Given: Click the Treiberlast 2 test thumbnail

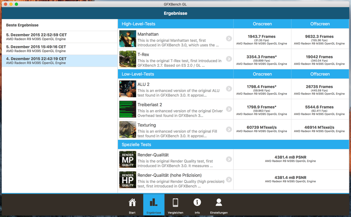Looking at the screenshot, I should (128, 109).
